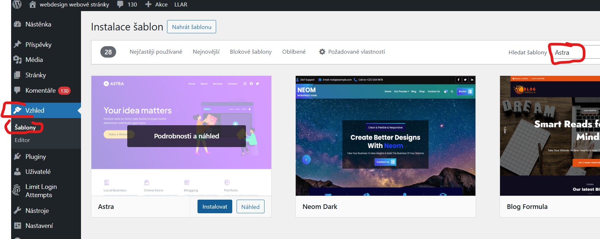Open Nástěnka dashboard icon
This screenshot has width=600, height=239.
point(18,24)
